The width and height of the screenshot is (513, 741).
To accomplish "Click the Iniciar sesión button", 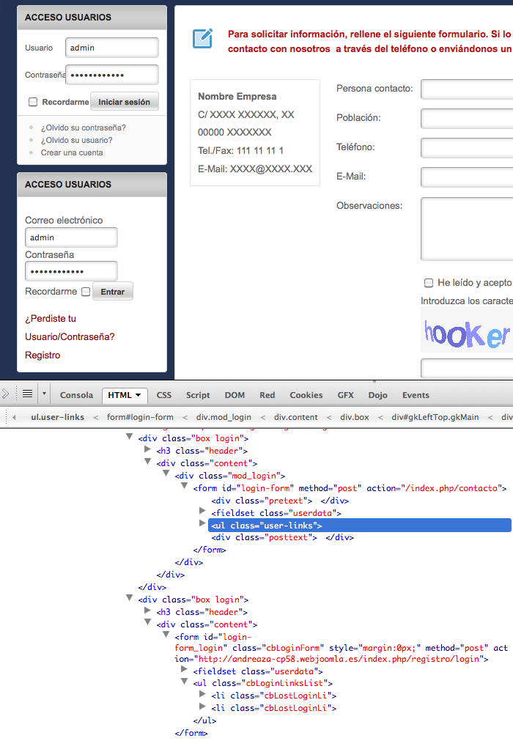I will click(x=125, y=102).
